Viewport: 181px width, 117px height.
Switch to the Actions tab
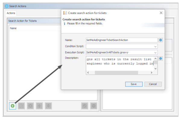(x=11, y=13)
